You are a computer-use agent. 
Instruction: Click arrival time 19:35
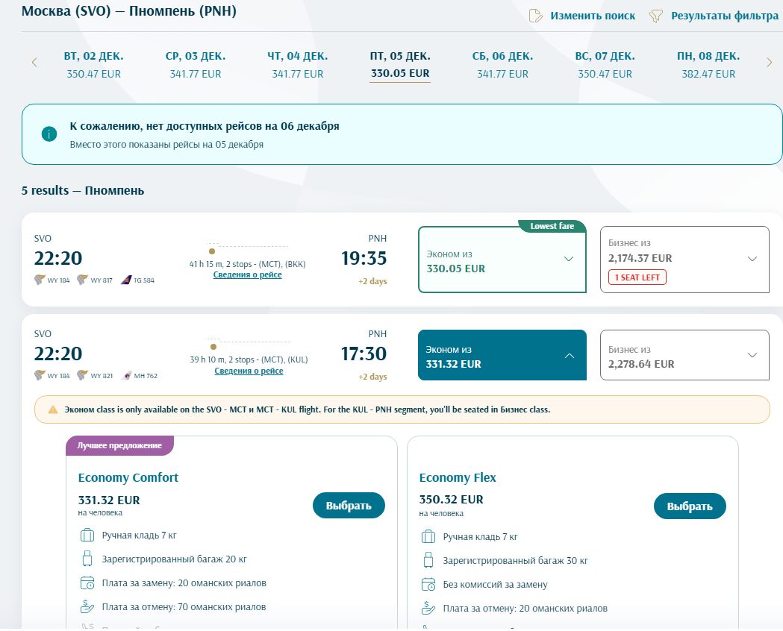[x=364, y=258]
